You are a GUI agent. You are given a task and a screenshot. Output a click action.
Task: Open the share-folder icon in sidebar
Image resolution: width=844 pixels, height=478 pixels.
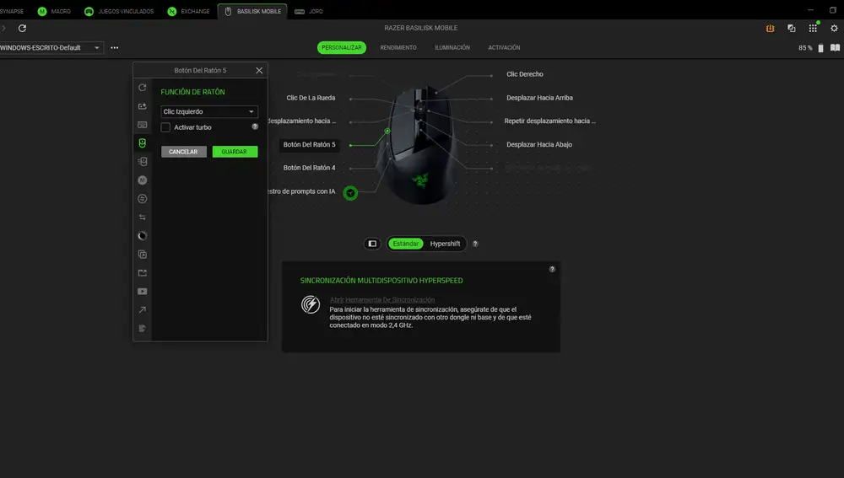click(x=142, y=273)
